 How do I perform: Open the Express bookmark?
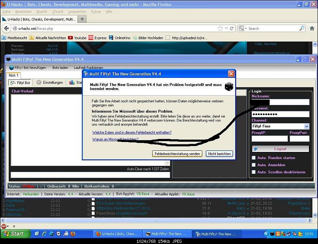point(98,38)
